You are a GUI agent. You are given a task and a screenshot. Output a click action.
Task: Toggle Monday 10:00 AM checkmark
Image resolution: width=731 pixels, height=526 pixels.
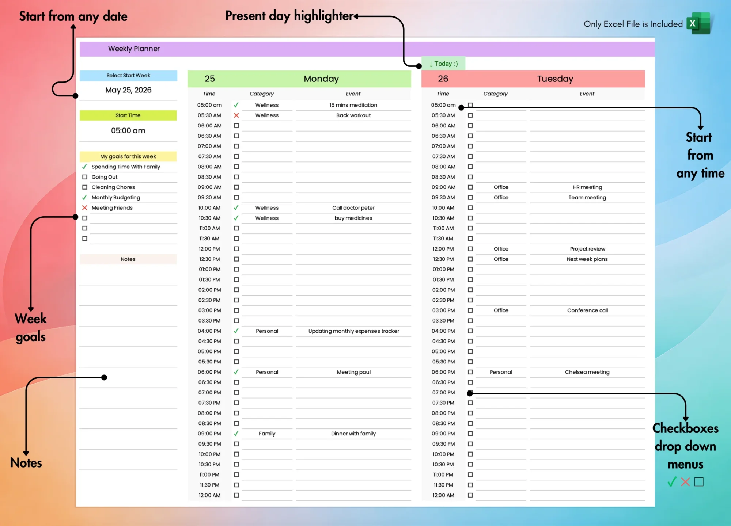[x=236, y=207]
